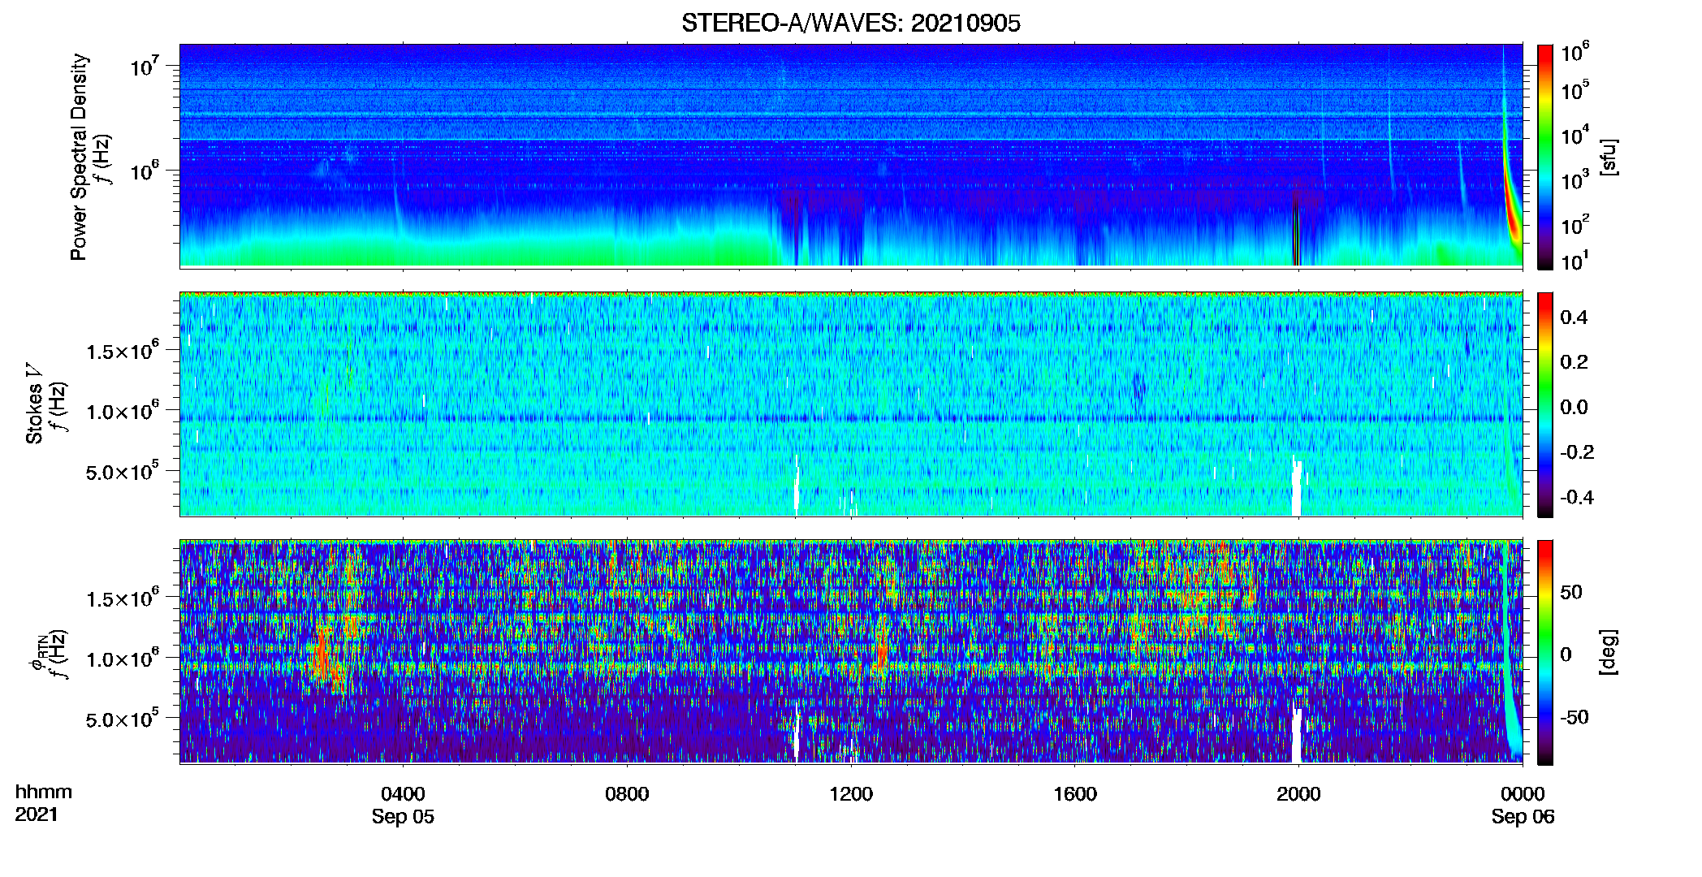Click the bottom panel degrees color bar

pos(1545,652)
